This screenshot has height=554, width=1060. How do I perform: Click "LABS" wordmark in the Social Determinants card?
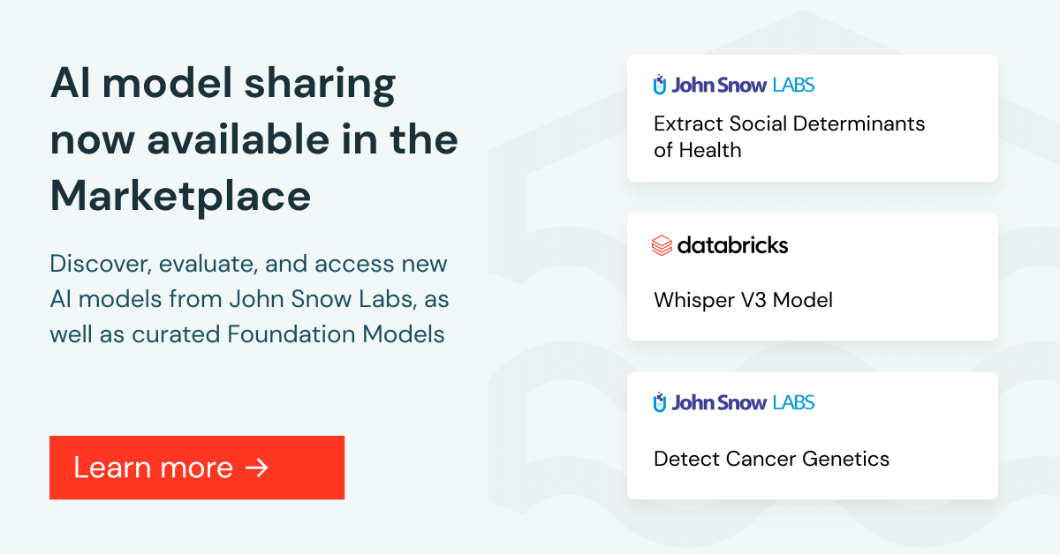point(793,86)
